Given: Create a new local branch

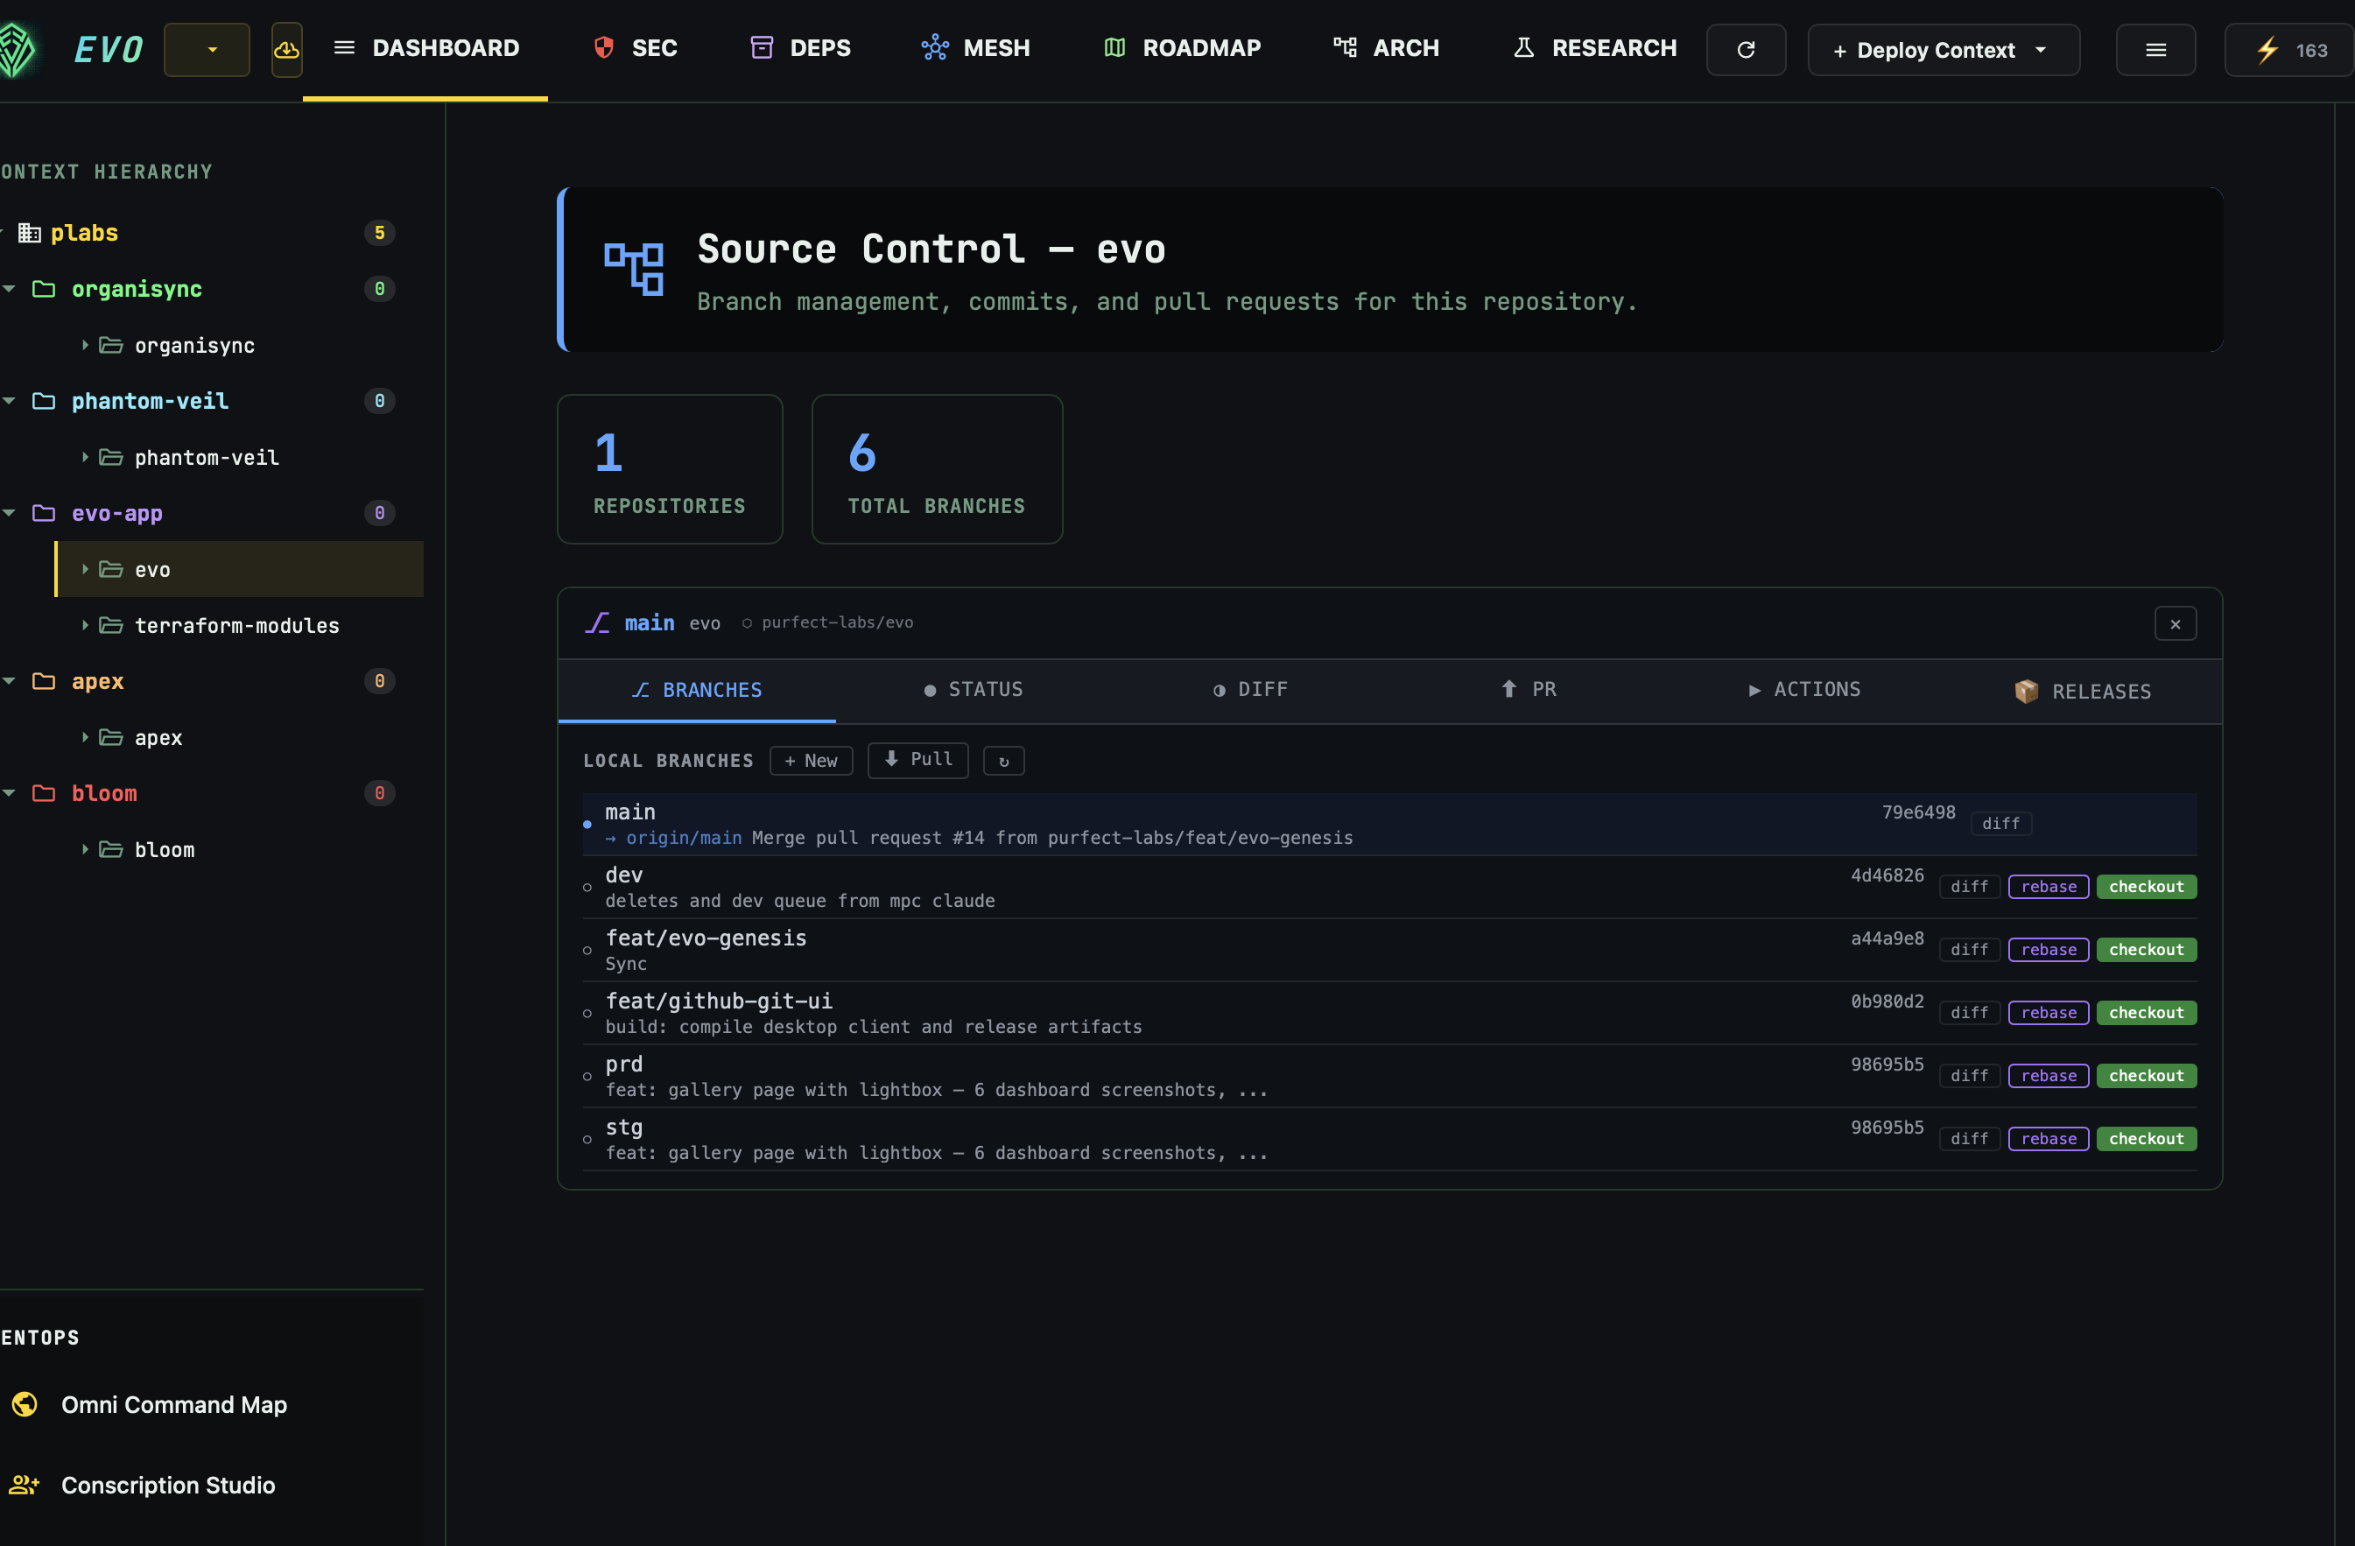Looking at the screenshot, I should (811, 760).
